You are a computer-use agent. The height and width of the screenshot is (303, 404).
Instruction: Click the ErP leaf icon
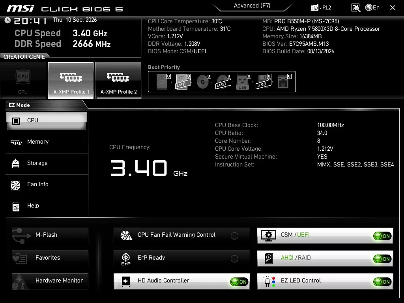[126, 259]
